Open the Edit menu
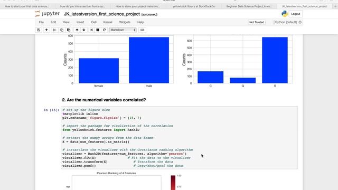This screenshot has height=190, width=338. coord(53,22)
